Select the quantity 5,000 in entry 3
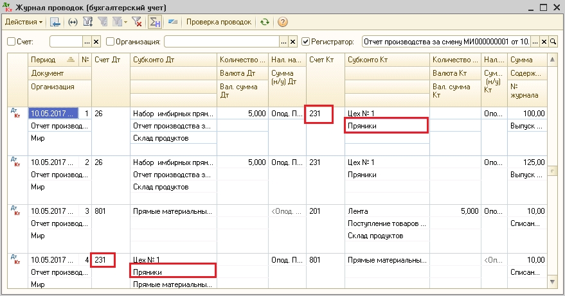 click(455, 211)
